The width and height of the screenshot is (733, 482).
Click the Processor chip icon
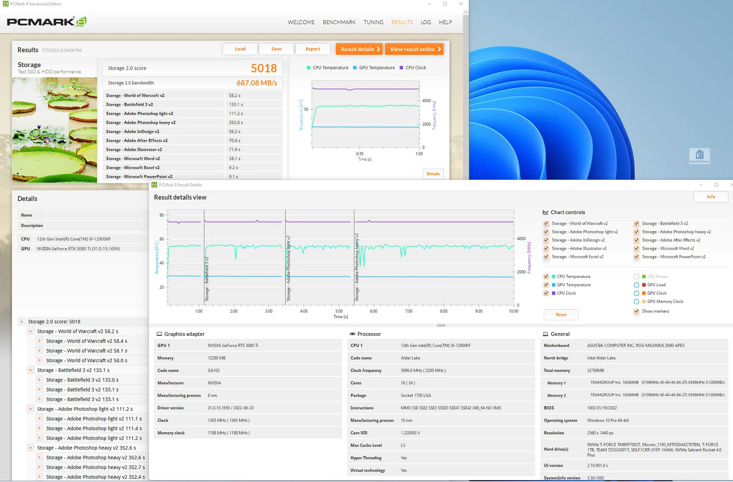pyautogui.click(x=352, y=334)
